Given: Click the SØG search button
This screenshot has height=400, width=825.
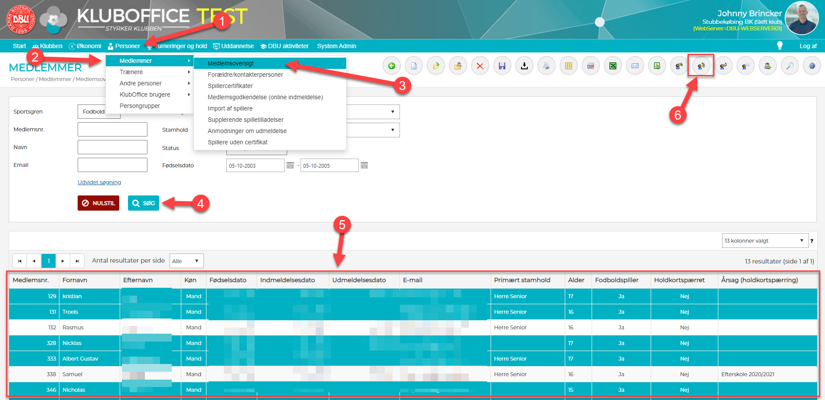Looking at the screenshot, I should click(144, 203).
